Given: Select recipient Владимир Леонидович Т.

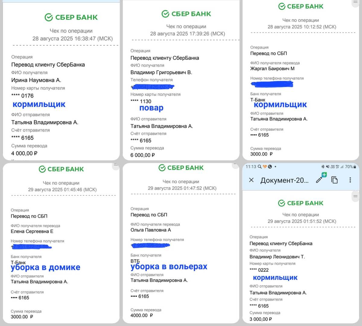Looking at the screenshot, I should click(x=277, y=257).
